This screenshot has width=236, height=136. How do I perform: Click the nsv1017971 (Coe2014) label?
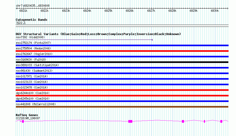(32, 76)
